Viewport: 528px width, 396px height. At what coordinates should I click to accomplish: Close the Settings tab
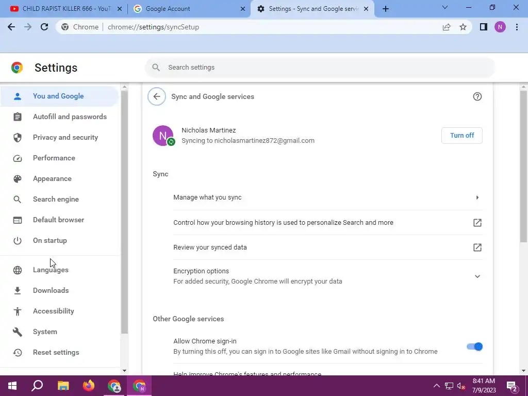pyautogui.click(x=366, y=9)
